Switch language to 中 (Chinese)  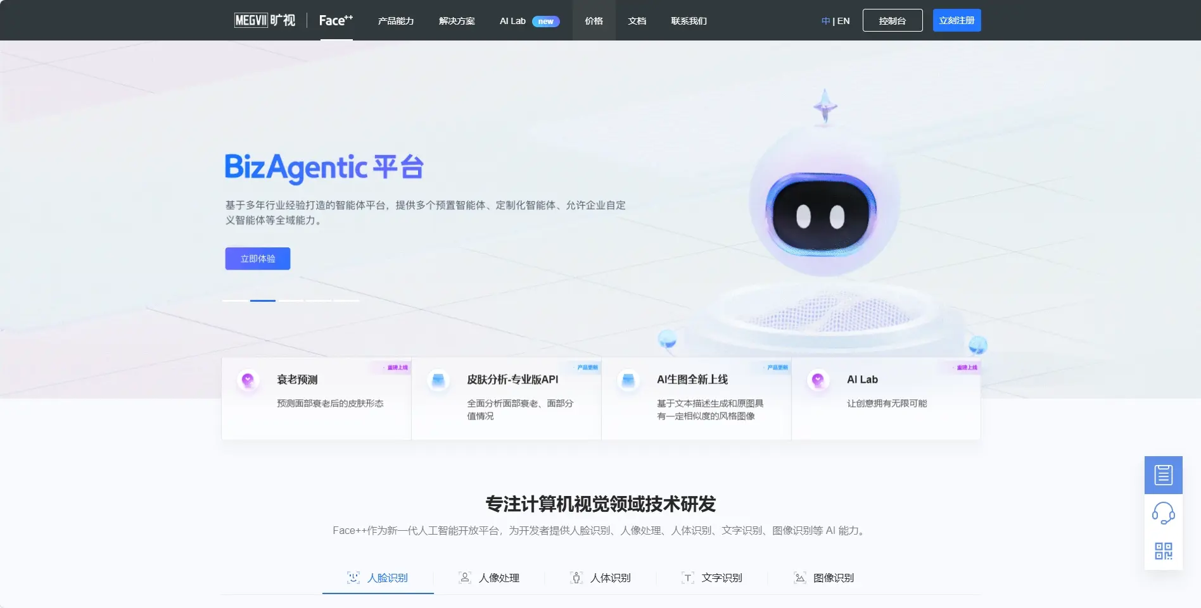825,21
